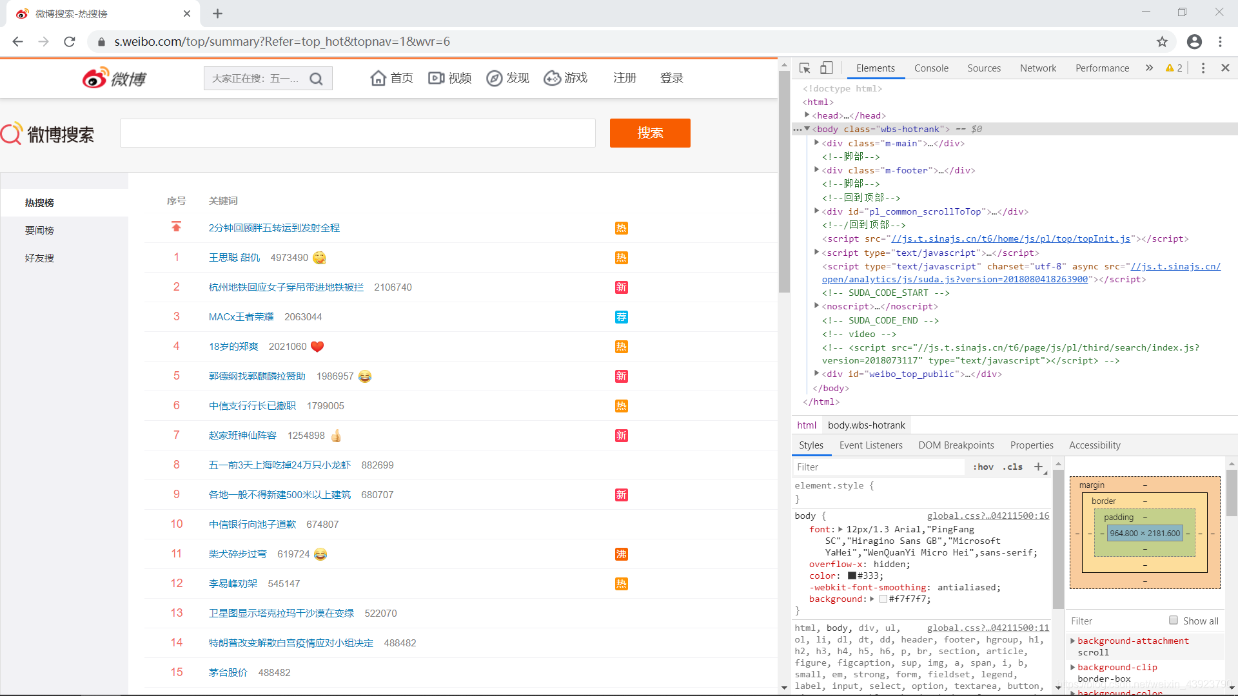Show more DevTools tabs with chevron
Image resolution: width=1238 pixels, height=696 pixels.
click(1149, 68)
